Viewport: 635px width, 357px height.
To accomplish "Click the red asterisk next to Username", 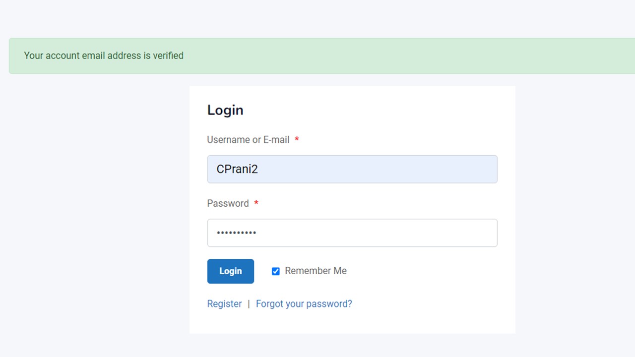I will (296, 140).
